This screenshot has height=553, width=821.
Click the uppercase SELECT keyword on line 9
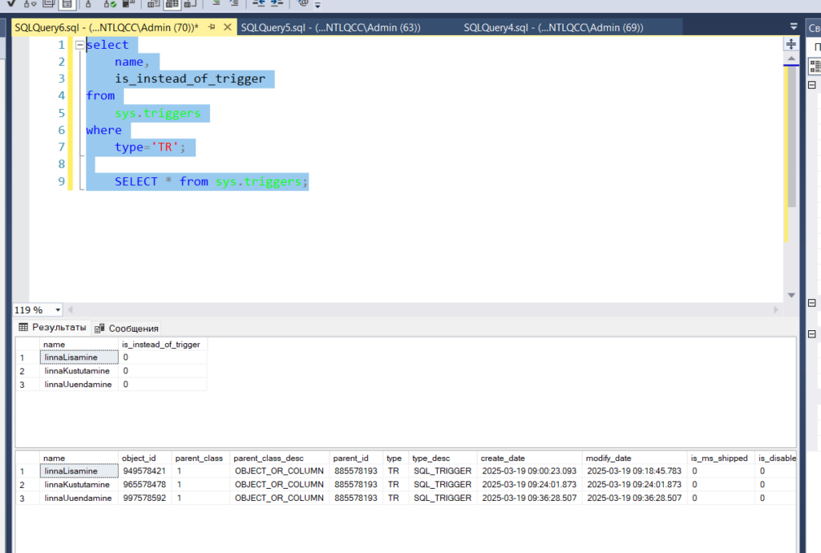(136, 182)
